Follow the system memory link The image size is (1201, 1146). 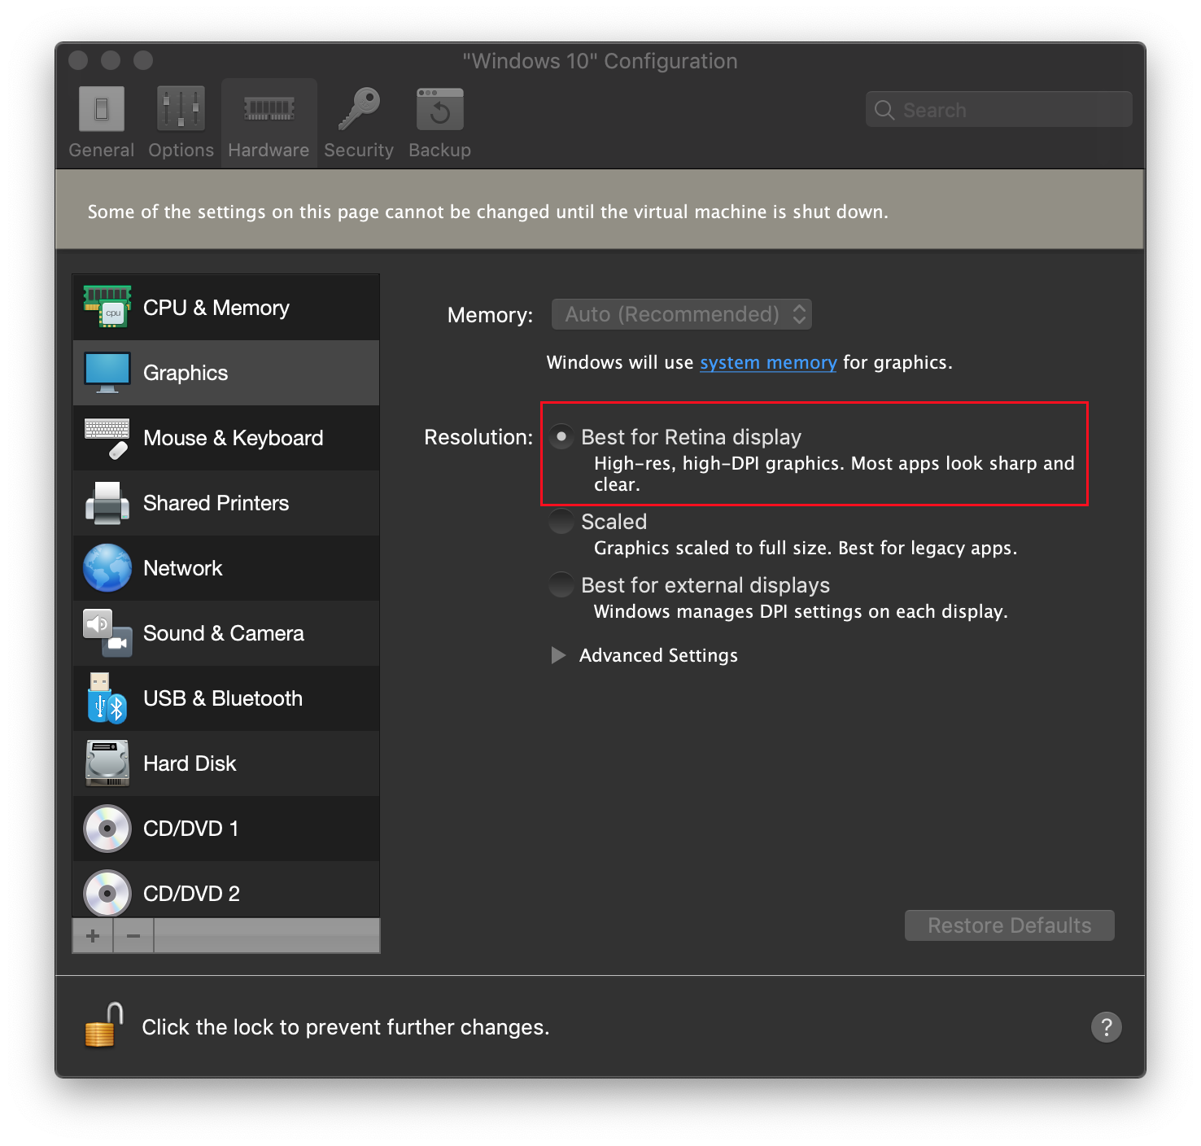click(768, 363)
